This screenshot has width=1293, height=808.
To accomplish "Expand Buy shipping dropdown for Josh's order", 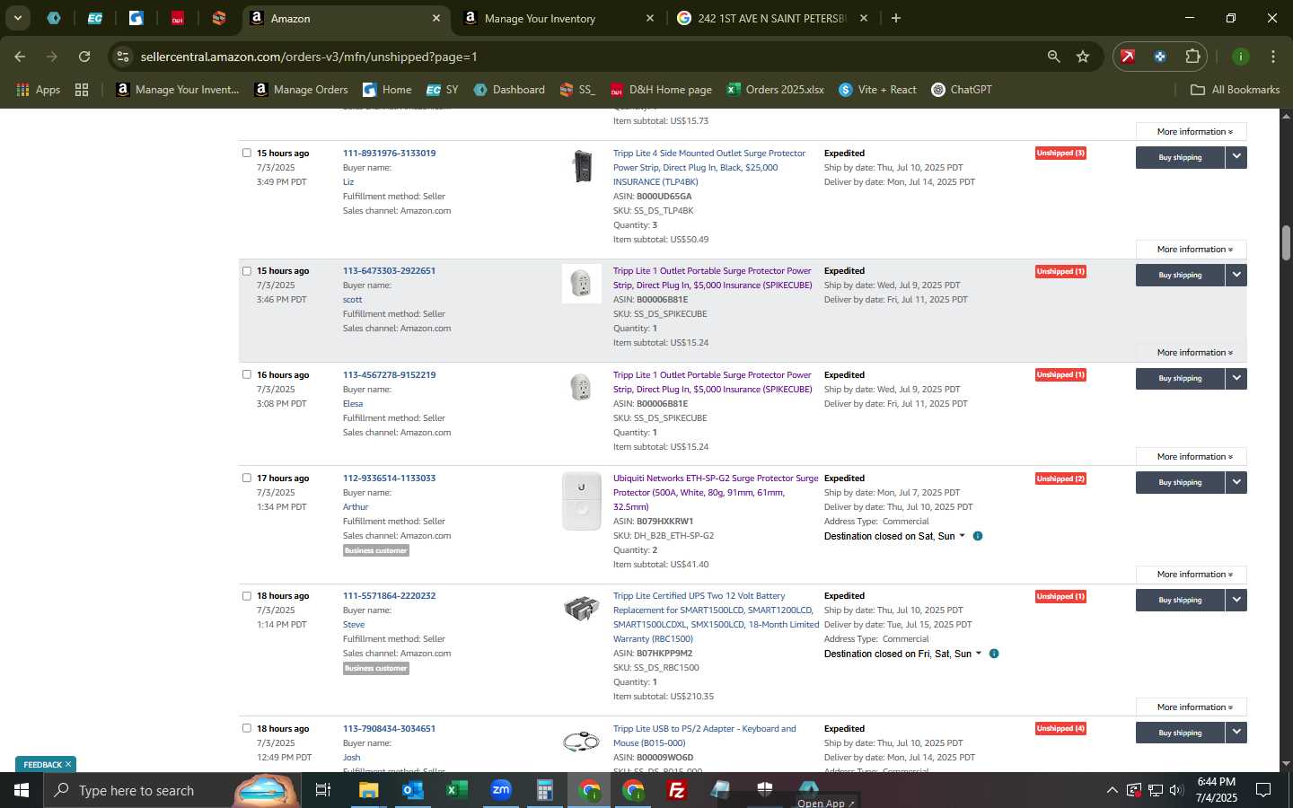I will click(x=1236, y=733).
